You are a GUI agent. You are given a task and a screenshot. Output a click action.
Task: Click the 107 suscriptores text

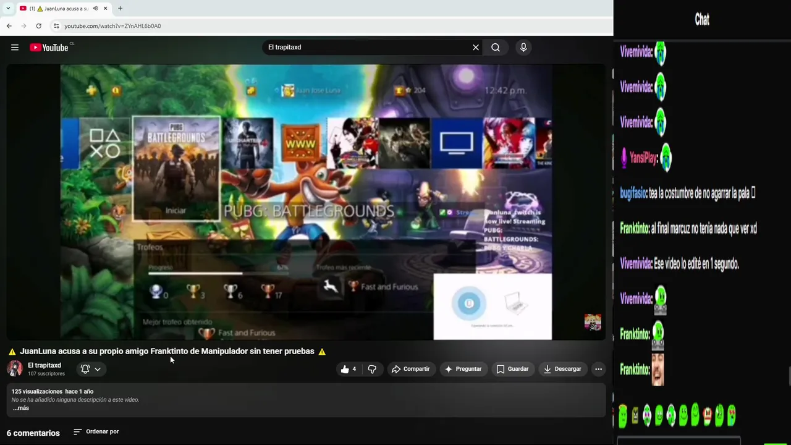[x=46, y=374]
